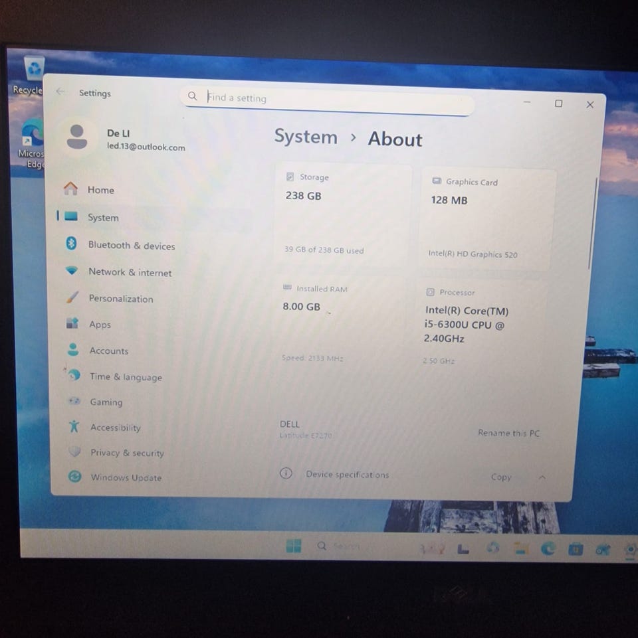Open the De LI account avatar

click(x=76, y=137)
